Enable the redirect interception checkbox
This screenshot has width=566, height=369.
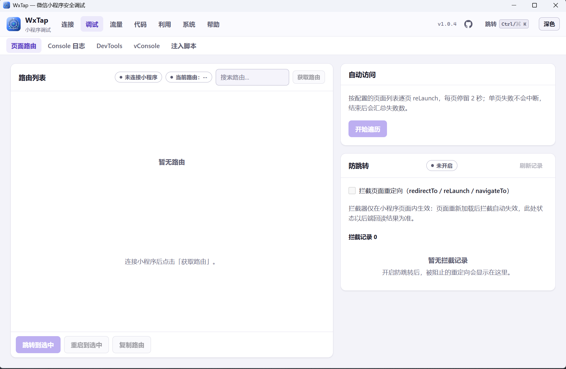coord(352,191)
